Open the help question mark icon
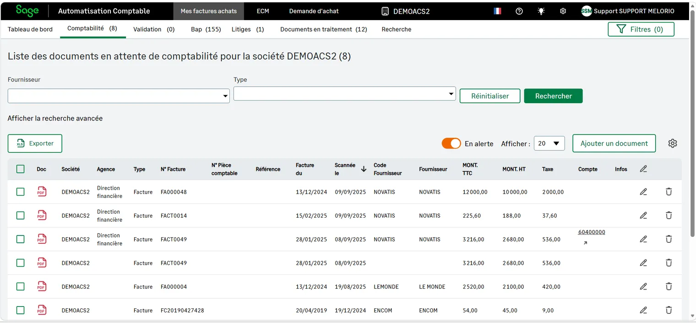This screenshot has width=696, height=323. click(x=519, y=11)
